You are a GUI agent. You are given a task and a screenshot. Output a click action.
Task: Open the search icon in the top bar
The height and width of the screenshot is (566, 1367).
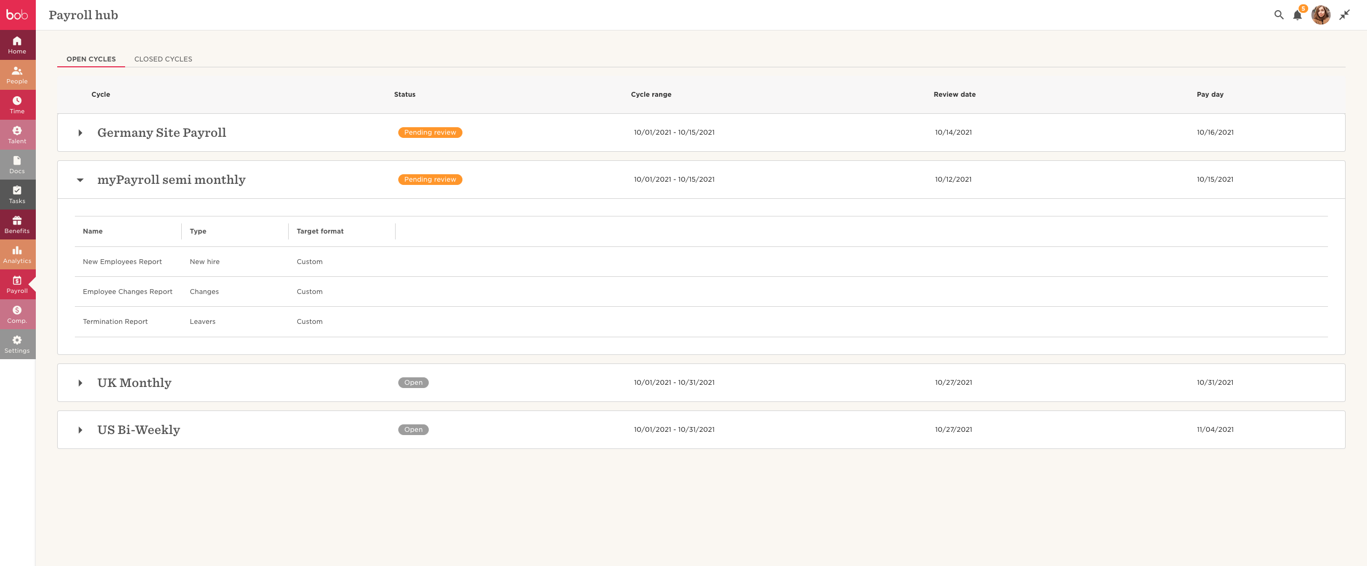coord(1279,15)
